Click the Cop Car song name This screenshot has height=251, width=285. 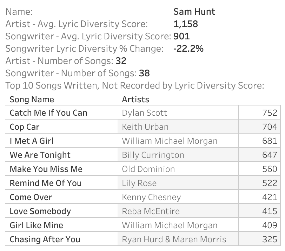(25, 127)
